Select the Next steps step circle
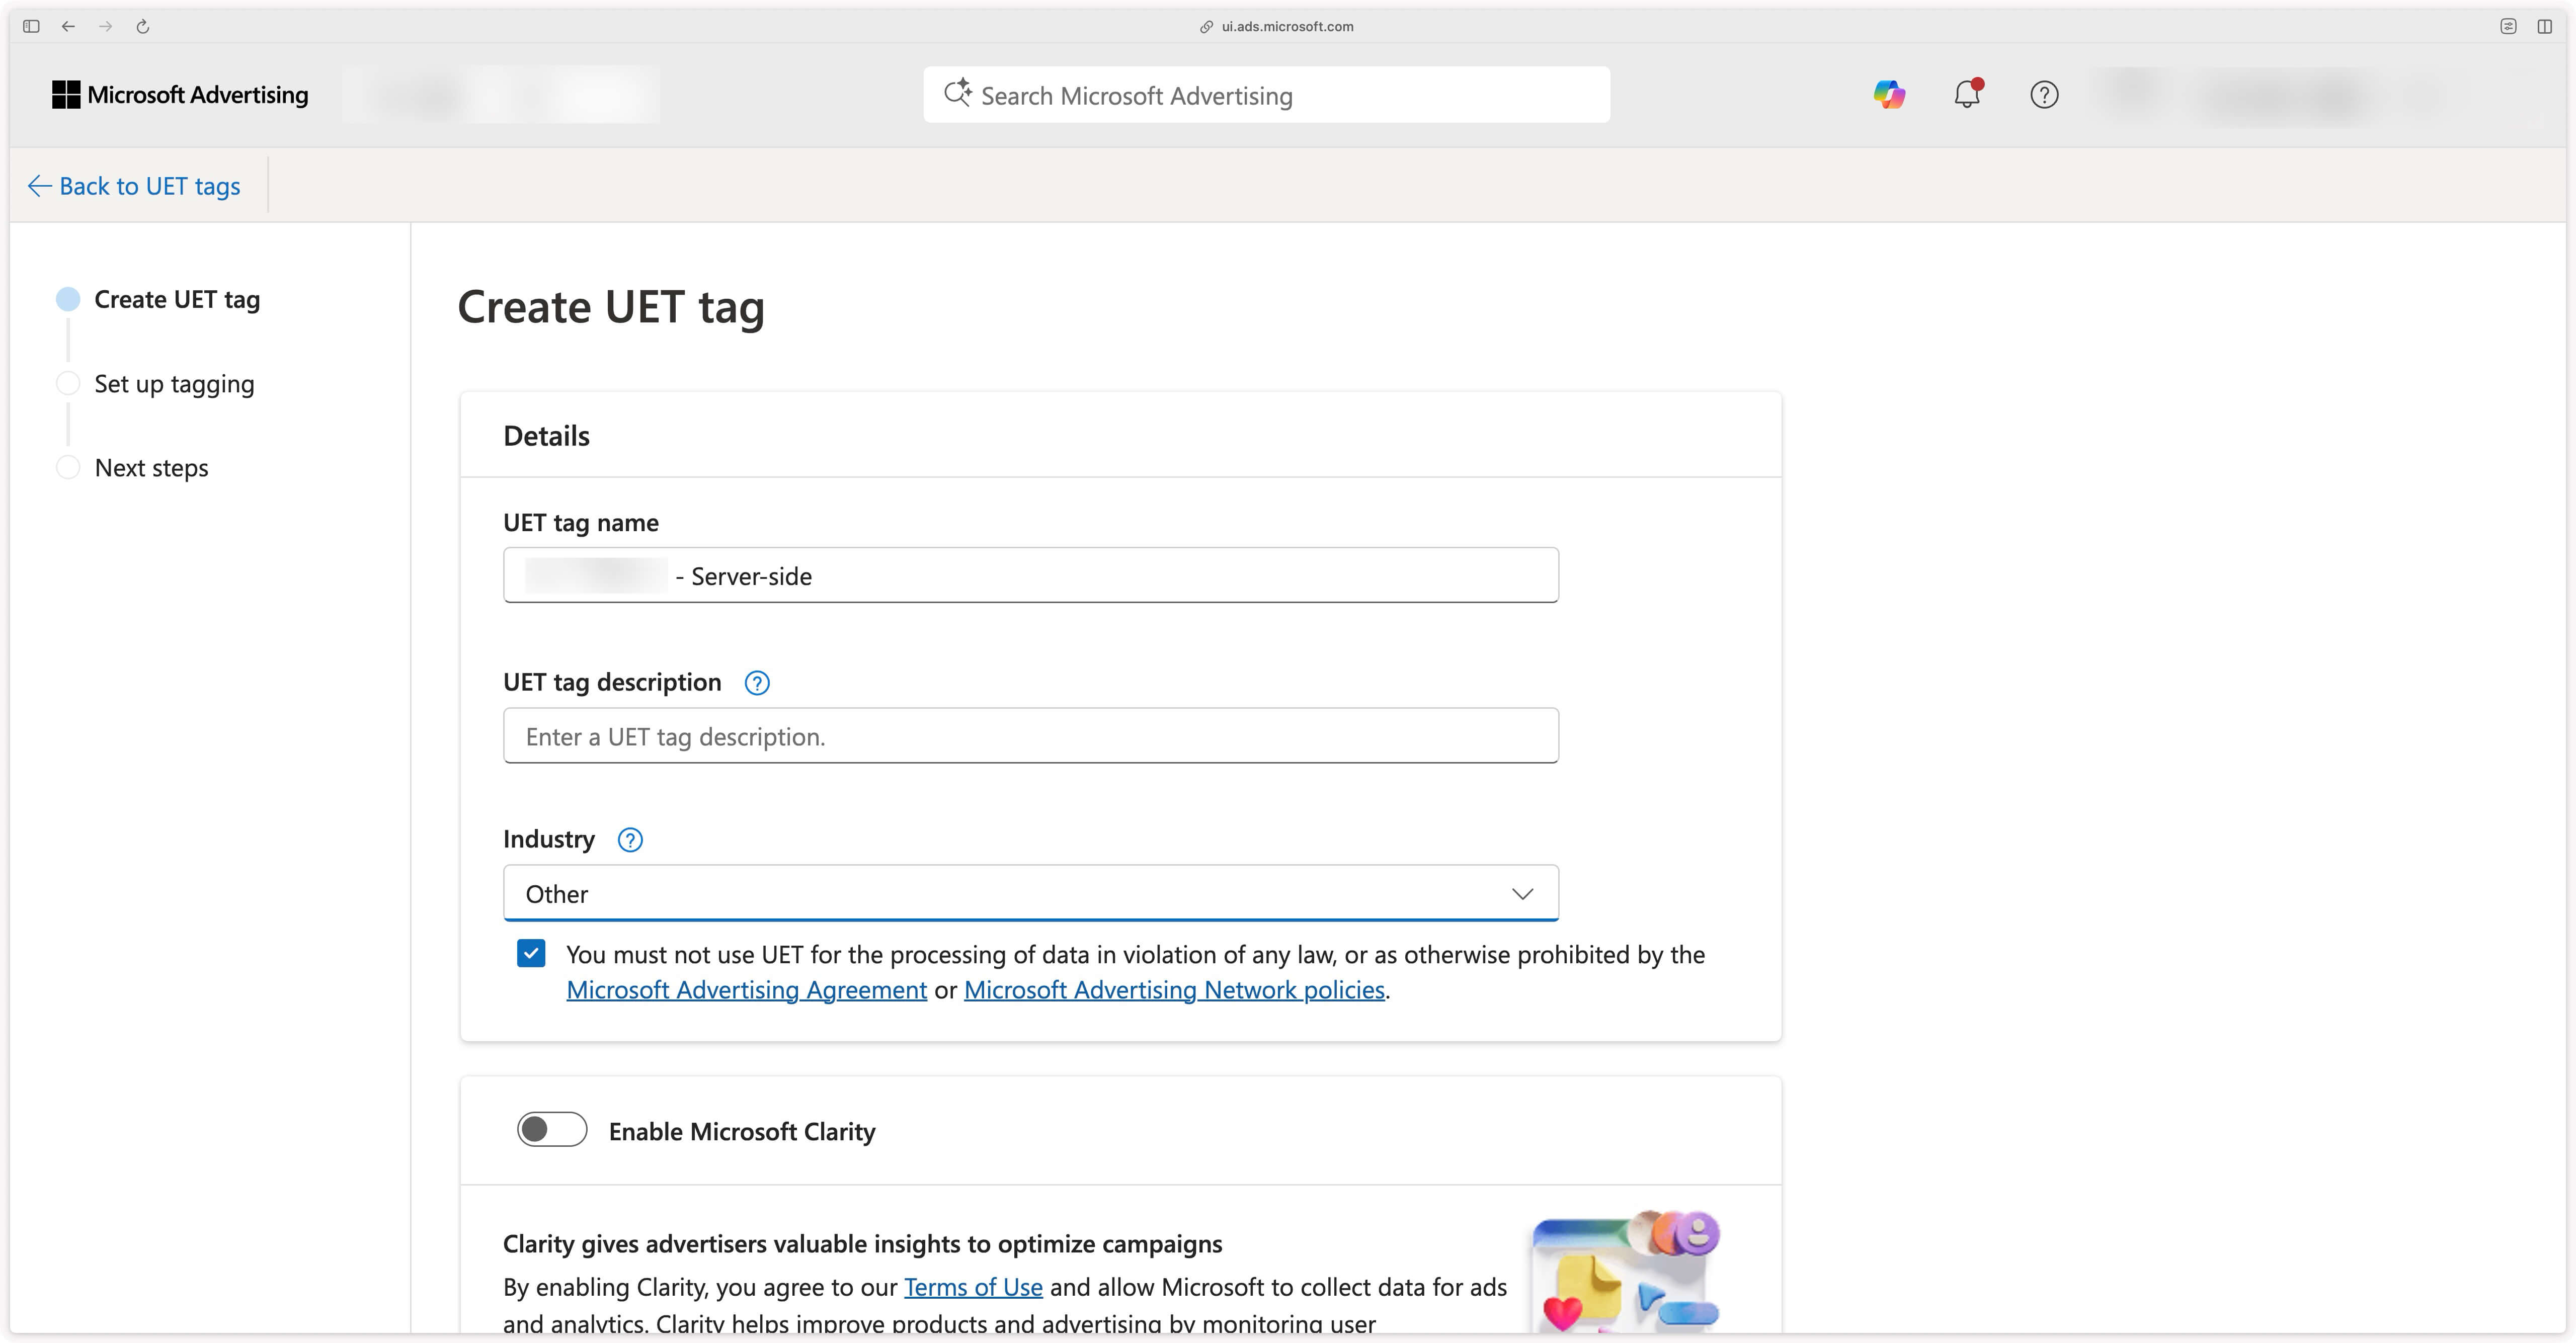 (x=68, y=467)
